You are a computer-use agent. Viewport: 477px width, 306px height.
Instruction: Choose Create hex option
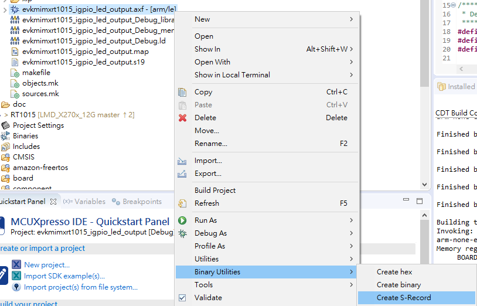coord(394,272)
